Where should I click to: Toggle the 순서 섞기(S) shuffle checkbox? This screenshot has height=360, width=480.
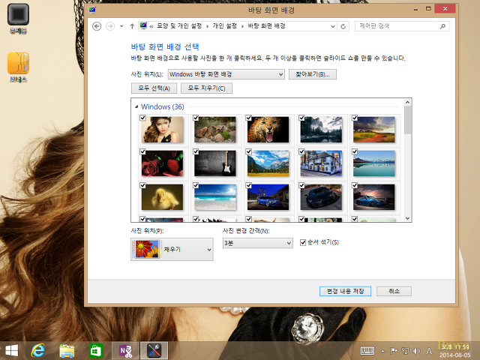[x=303, y=242]
